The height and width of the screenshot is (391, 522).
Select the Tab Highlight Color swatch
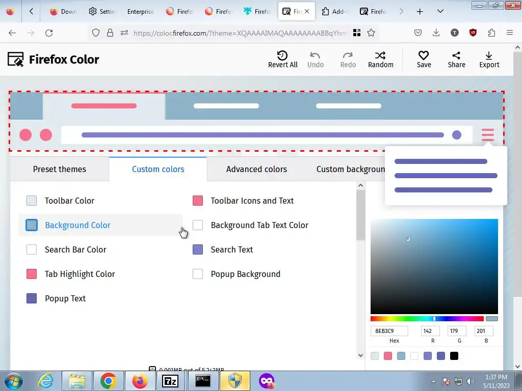pyautogui.click(x=32, y=274)
